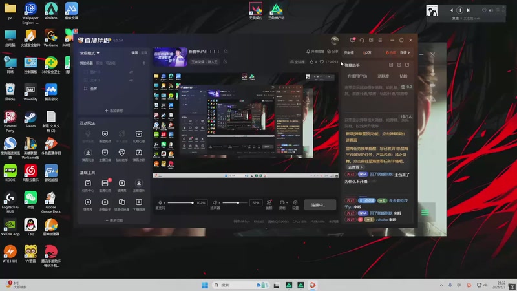The width and height of the screenshot is (517, 291).
Task: Pause the music player widget
Action: [x=459, y=10]
